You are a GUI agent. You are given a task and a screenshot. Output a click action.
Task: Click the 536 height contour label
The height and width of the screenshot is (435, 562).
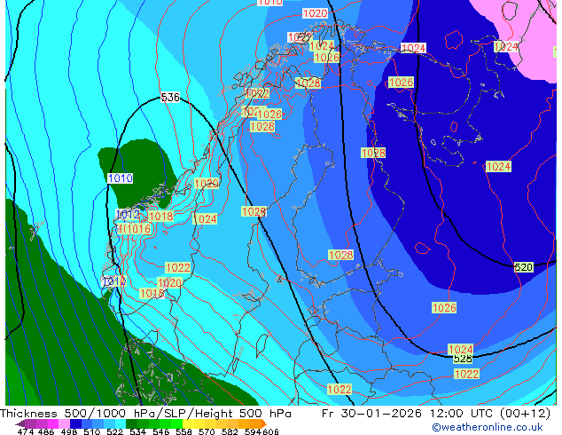pyautogui.click(x=170, y=98)
